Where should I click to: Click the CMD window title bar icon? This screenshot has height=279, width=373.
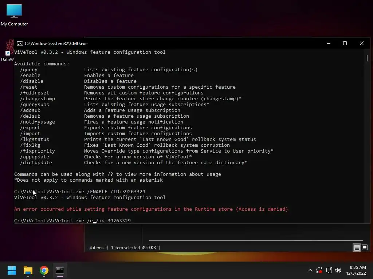[x=20, y=44]
